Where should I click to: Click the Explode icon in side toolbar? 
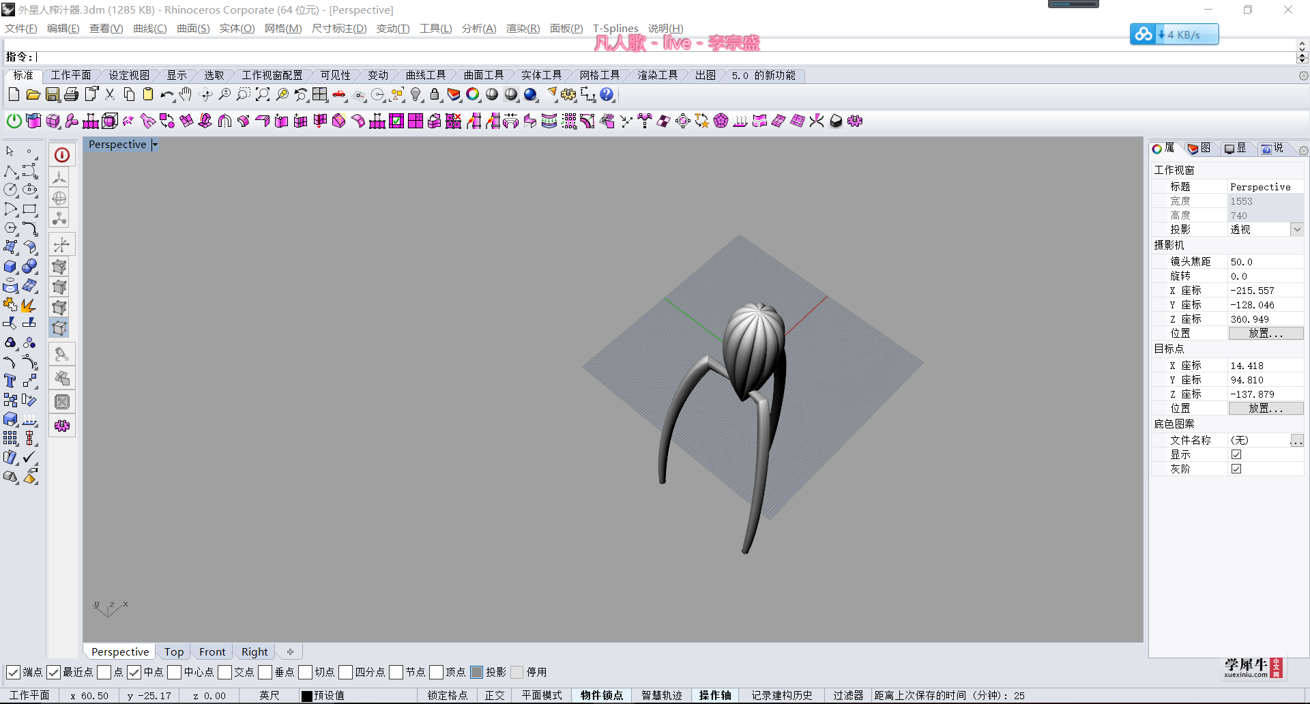29,305
